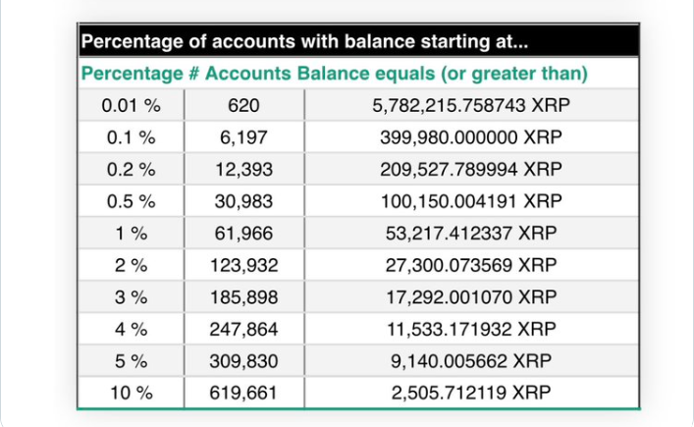Click the 2,505.712119 XRP balance cell
The height and width of the screenshot is (427, 694).
pos(471,393)
